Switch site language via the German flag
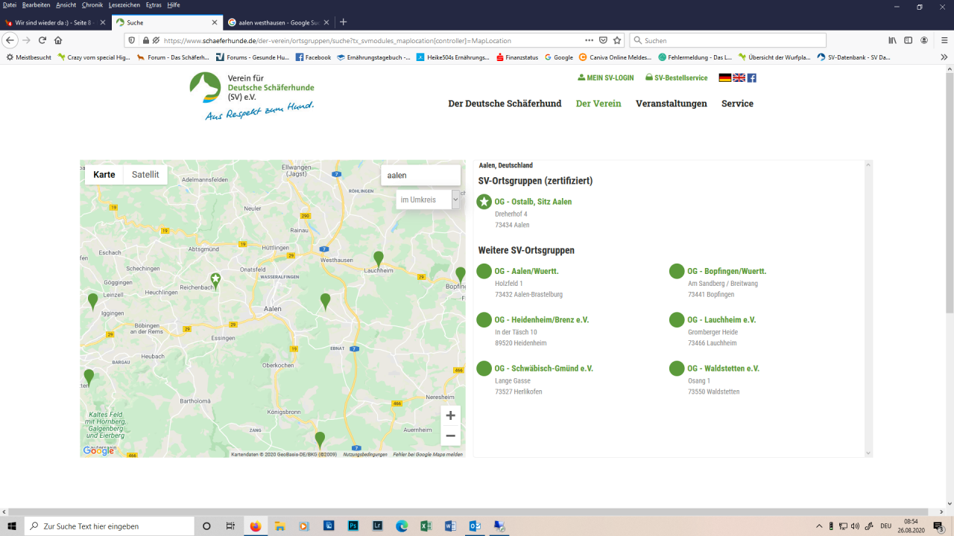This screenshot has width=954, height=536. coord(724,77)
